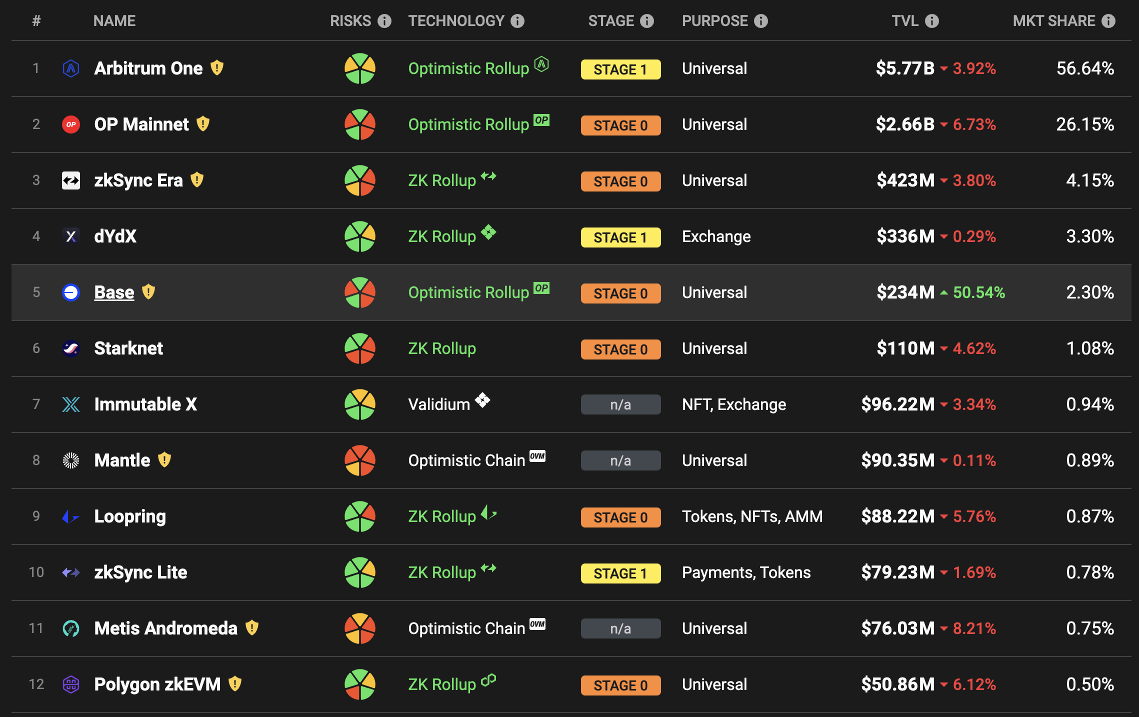Click the Arbitrum One Optimistic Rollup label

[468, 68]
